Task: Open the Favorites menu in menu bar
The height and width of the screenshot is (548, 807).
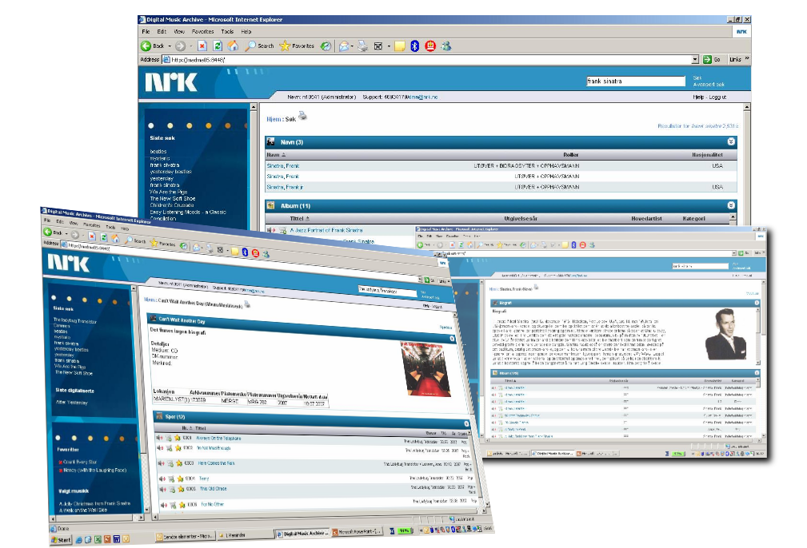Action: (x=202, y=31)
